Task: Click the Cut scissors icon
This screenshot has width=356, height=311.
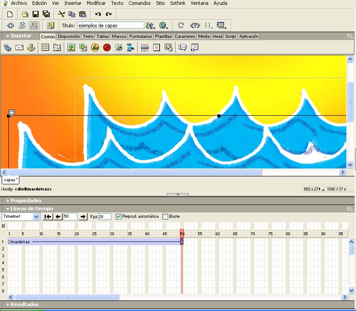Action: click(61, 15)
